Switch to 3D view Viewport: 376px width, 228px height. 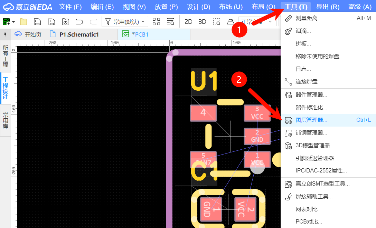pyautogui.click(x=202, y=22)
